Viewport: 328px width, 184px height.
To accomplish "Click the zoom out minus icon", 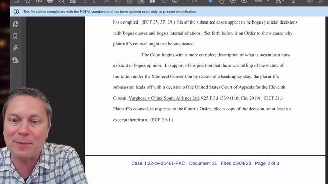I will [233, 1].
